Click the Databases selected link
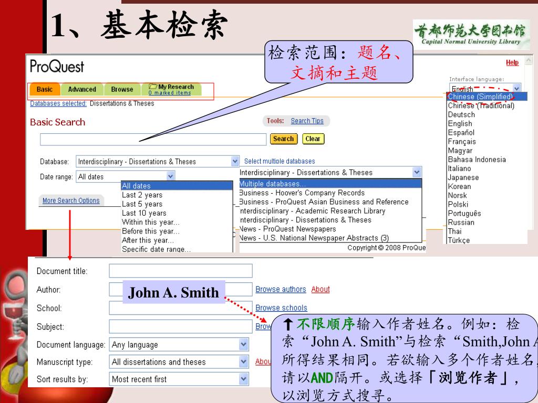The width and height of the screenshot is (538, 403). tap(58, 103)
